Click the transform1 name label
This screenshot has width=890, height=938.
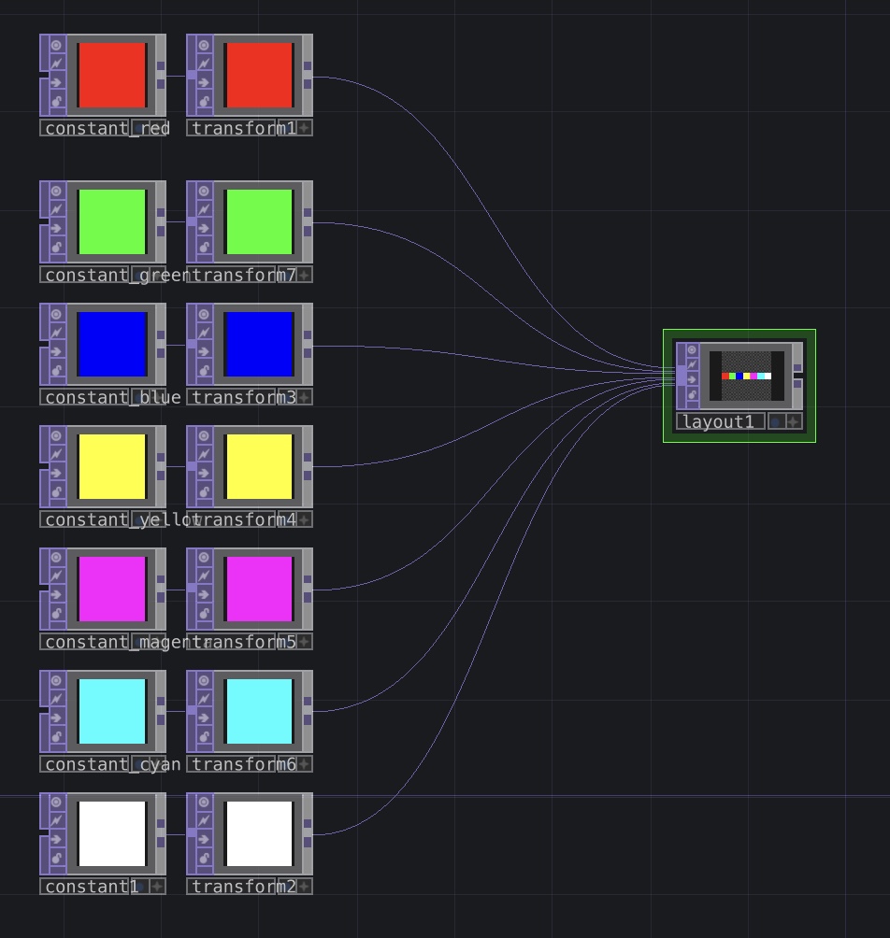point(232,127)
